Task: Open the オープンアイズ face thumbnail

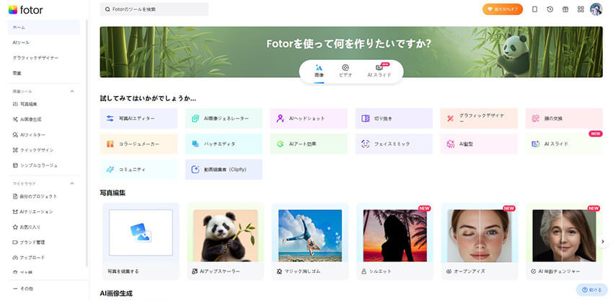Action: click(x=480, y=235)
